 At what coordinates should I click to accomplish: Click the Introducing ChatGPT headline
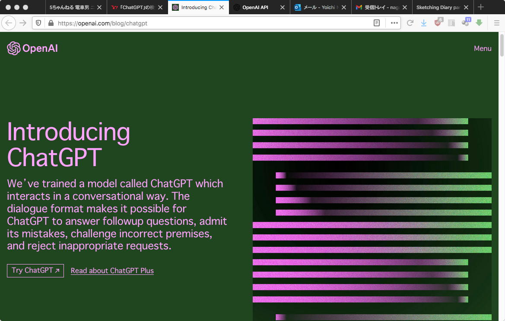pyautogui.click(x=68, y=145)
